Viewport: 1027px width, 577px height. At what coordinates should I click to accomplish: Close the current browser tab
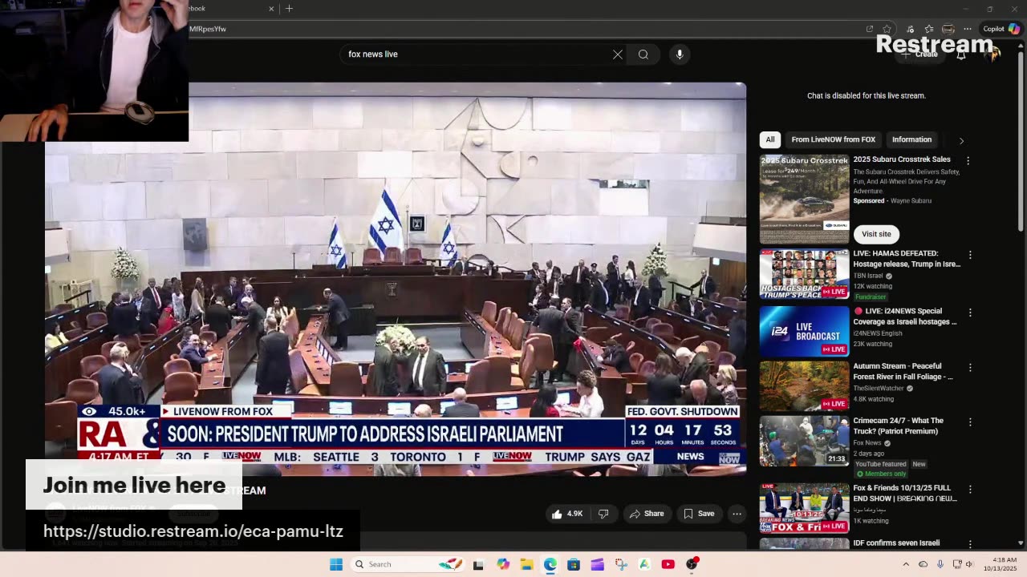coord(271,9)
